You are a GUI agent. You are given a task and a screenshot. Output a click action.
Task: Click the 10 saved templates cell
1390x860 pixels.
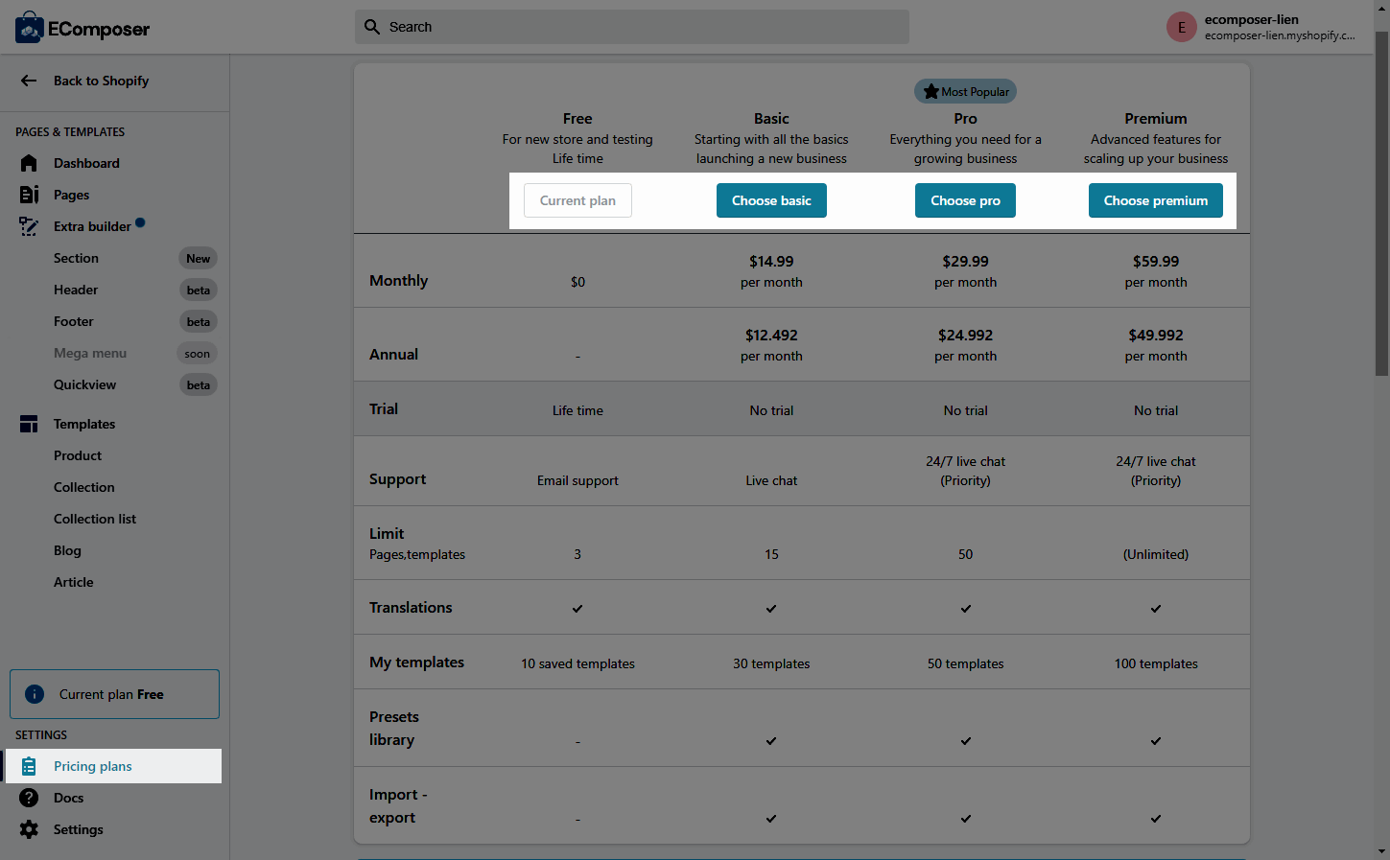[x=577, y=663]
